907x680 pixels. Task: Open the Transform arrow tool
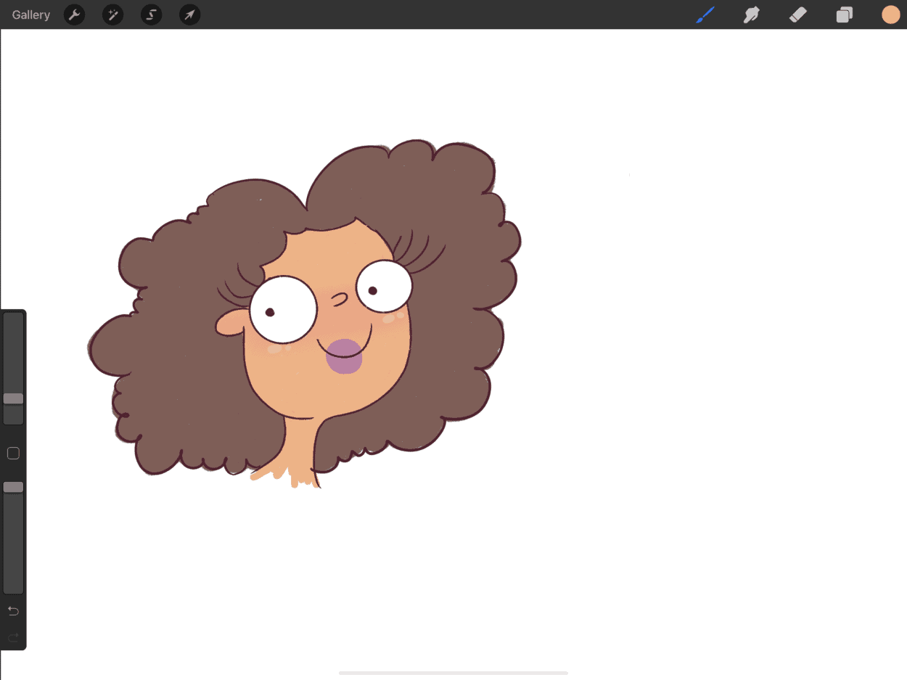click(x=189, y=15)
